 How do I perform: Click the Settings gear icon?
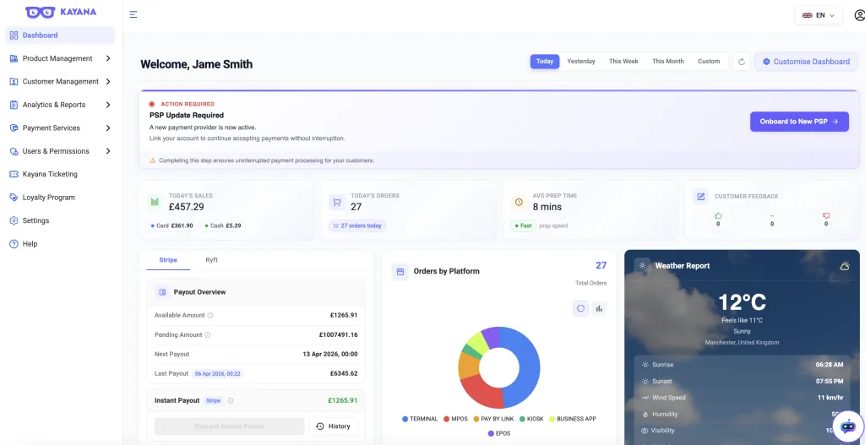[14, 220]
